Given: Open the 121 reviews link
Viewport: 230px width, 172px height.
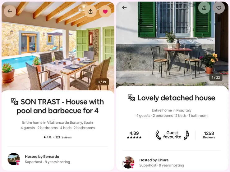Looking at the screenshot, I should 63,137.
